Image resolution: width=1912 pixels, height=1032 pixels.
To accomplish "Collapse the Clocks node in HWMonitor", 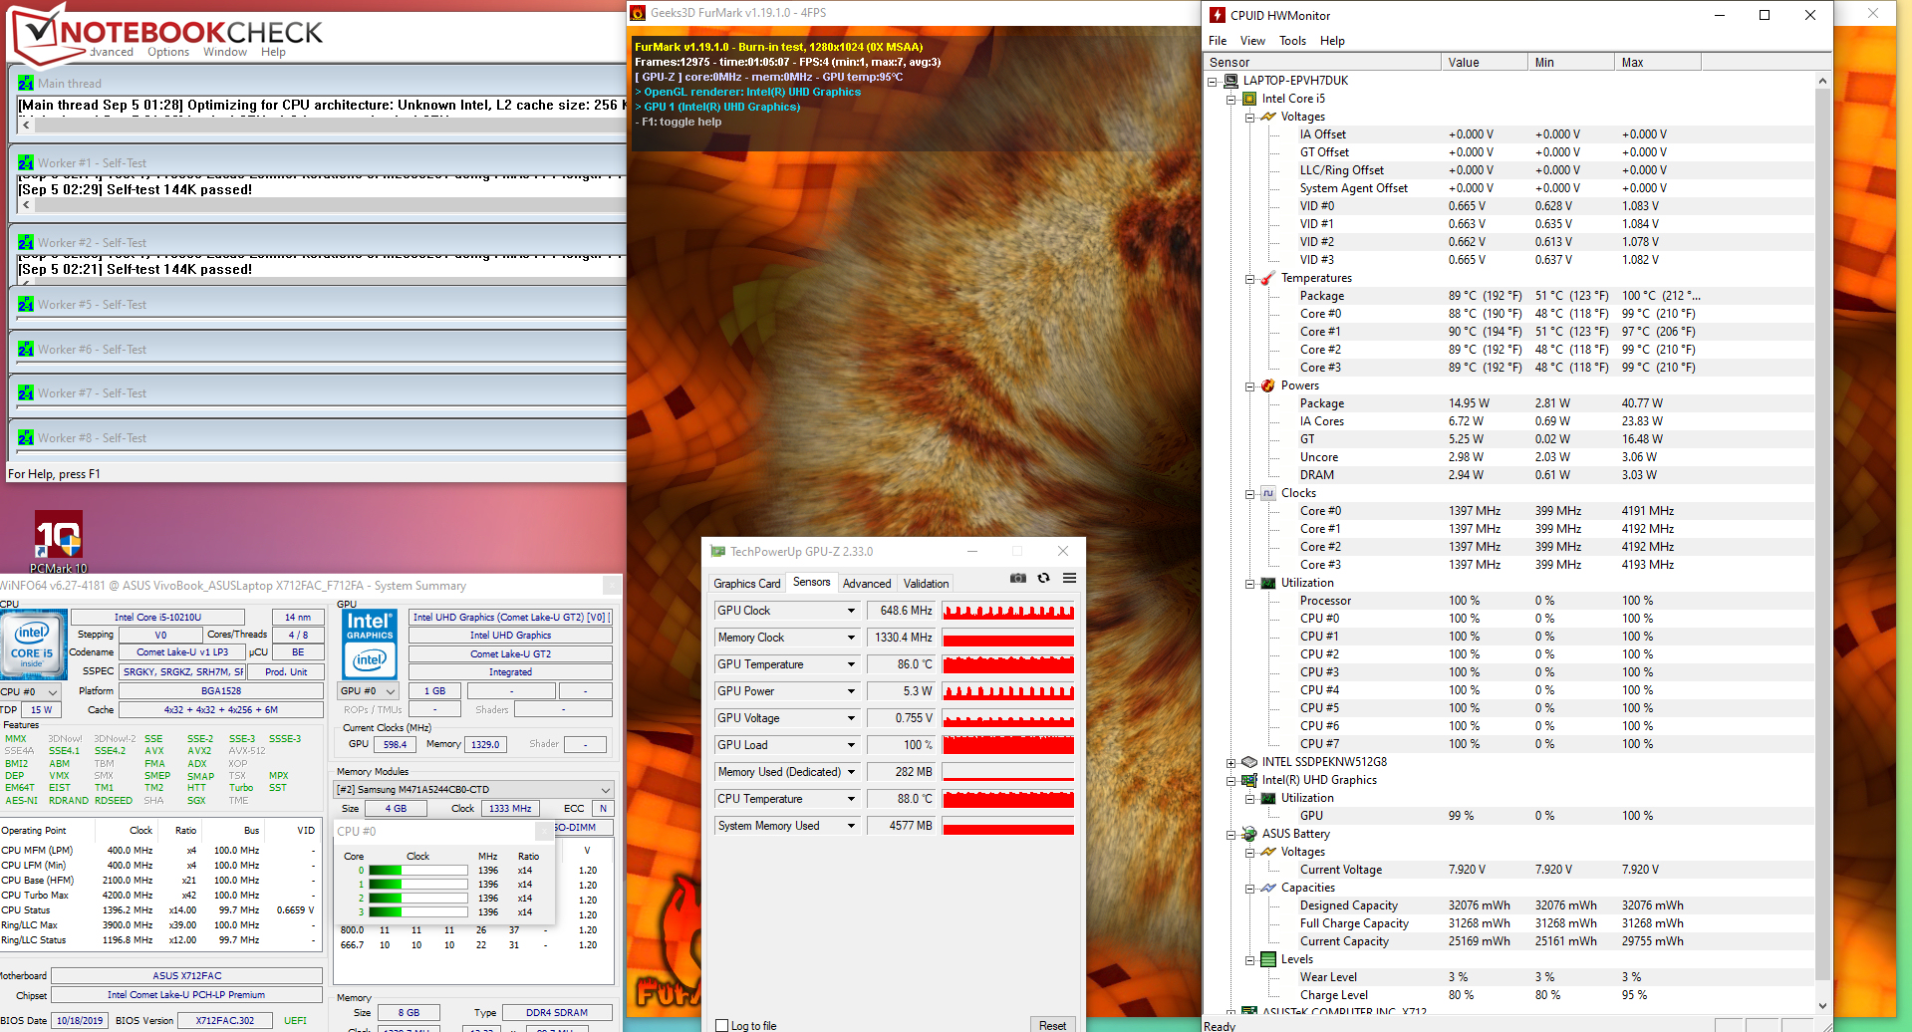I will tap(1249, 494).
